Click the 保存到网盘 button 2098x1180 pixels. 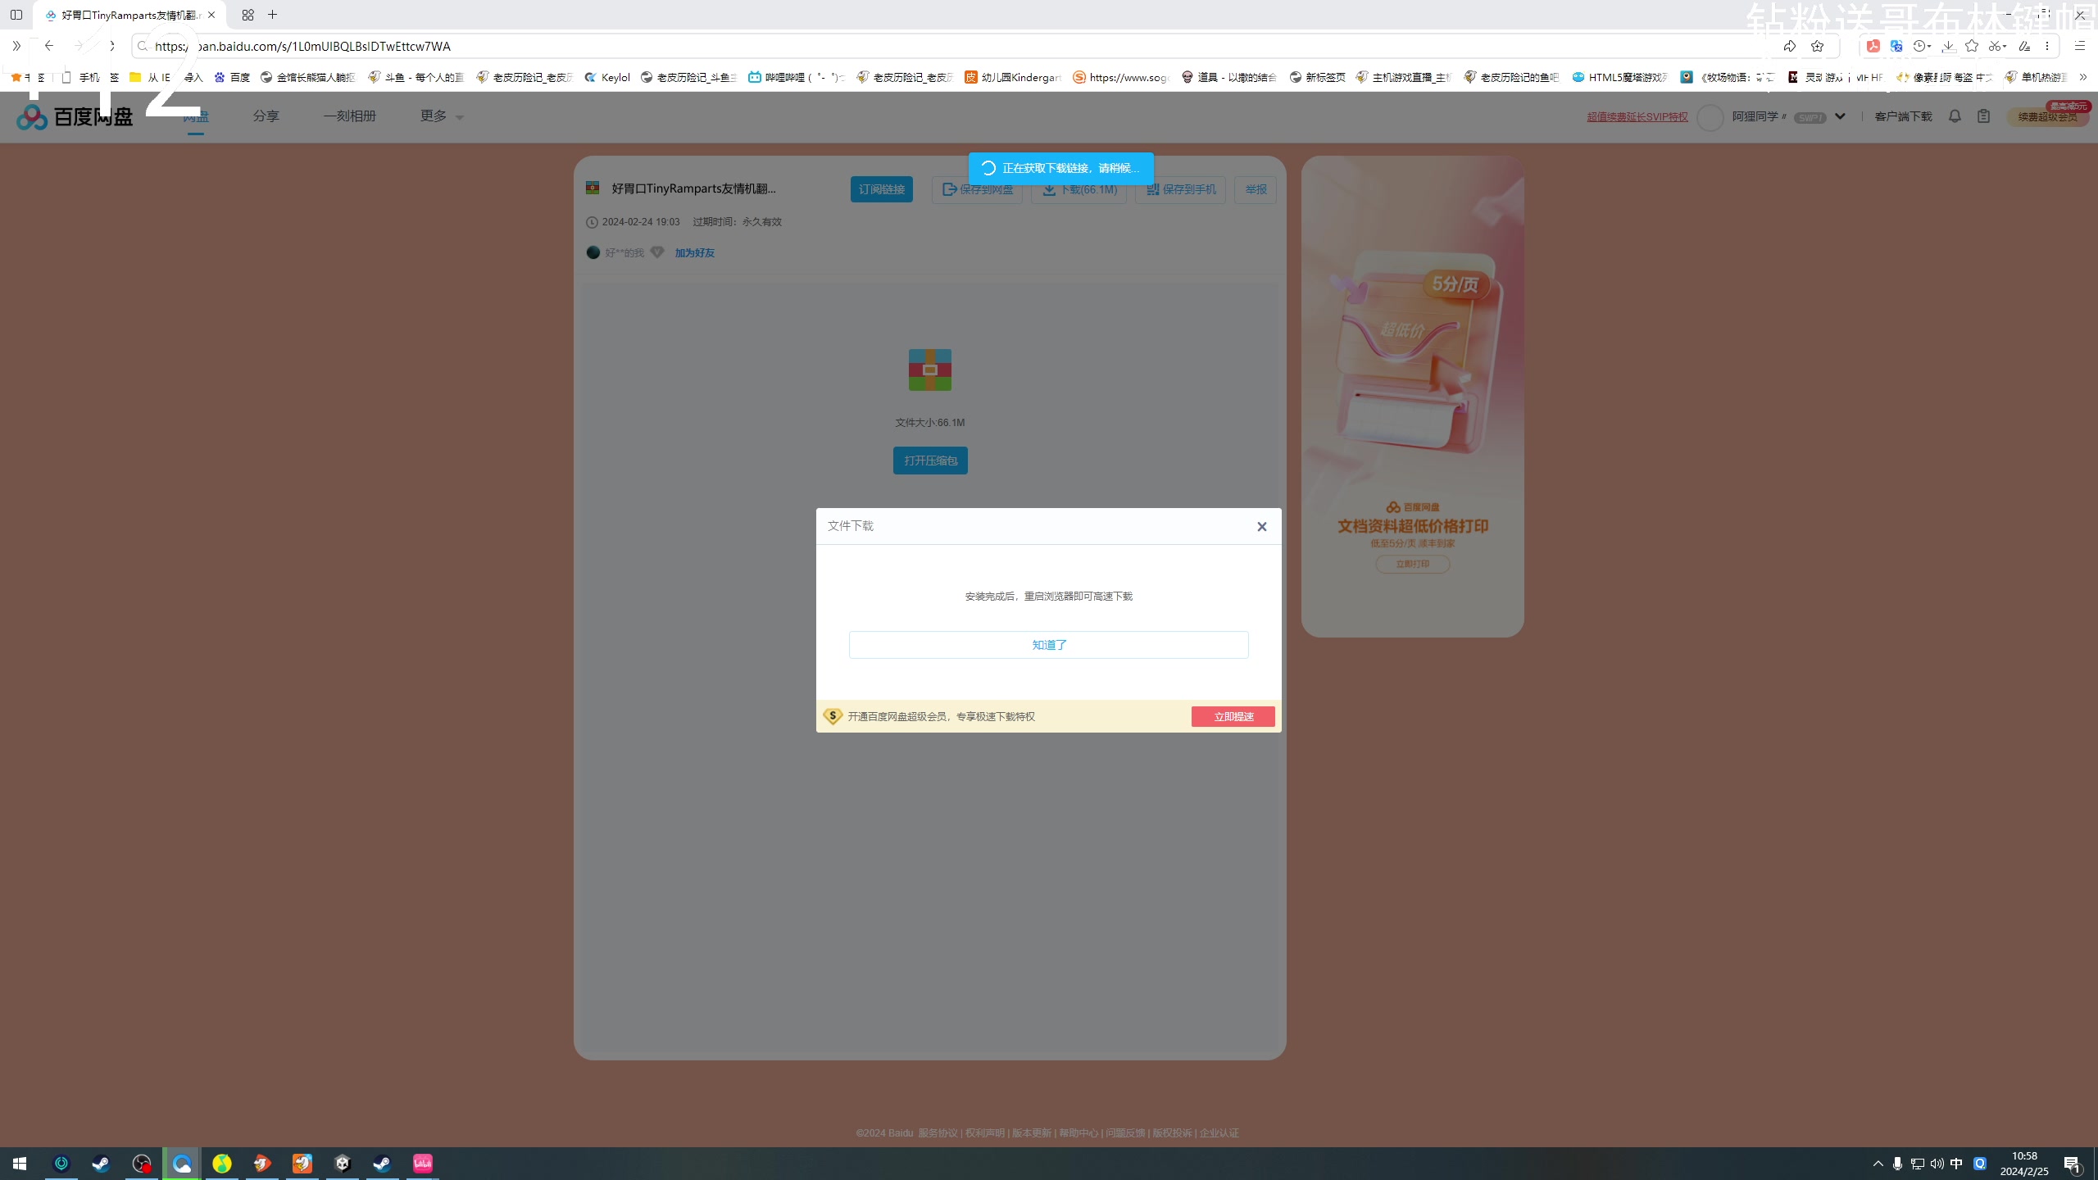pos(977,189)
